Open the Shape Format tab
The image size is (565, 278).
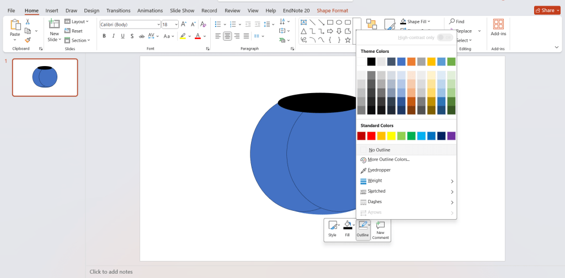[x=333, y=10]
